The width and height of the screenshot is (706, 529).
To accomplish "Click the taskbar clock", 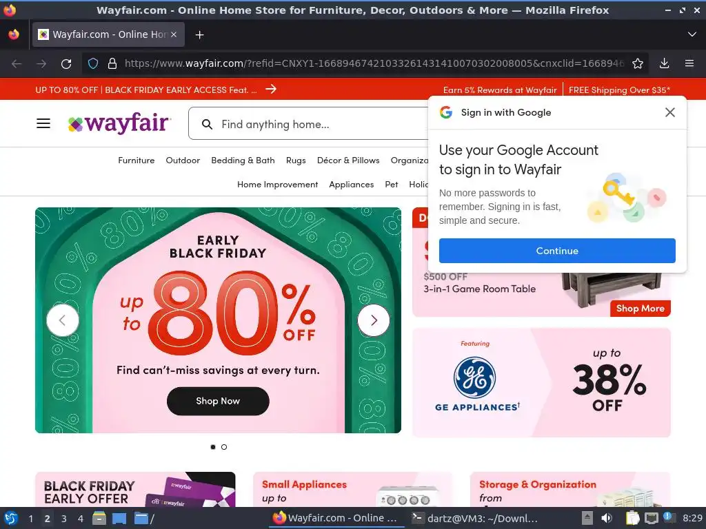I will tap(692, 518).
